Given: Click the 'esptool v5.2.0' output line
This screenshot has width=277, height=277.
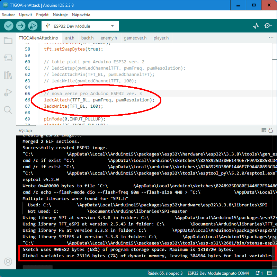Looking at the screenshot, I should click(41, 179).
